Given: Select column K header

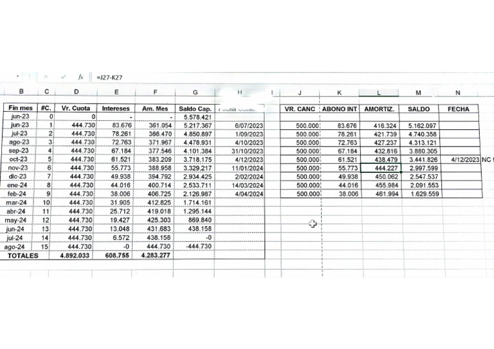Looking at the screenshot, I should [339, 93].
